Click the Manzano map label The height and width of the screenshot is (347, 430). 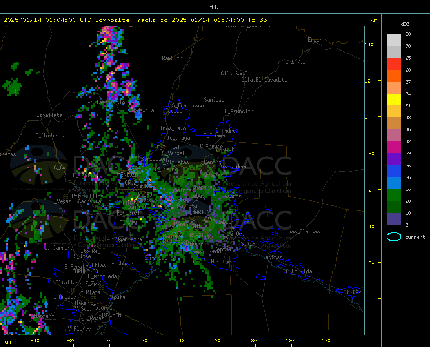pyautogui.click(x=44, y=316)
